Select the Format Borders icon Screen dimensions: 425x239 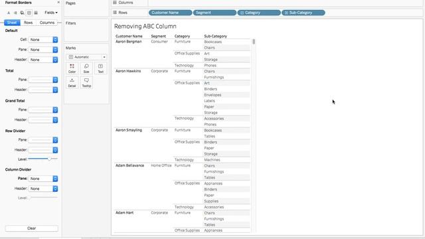coord(29,13)
